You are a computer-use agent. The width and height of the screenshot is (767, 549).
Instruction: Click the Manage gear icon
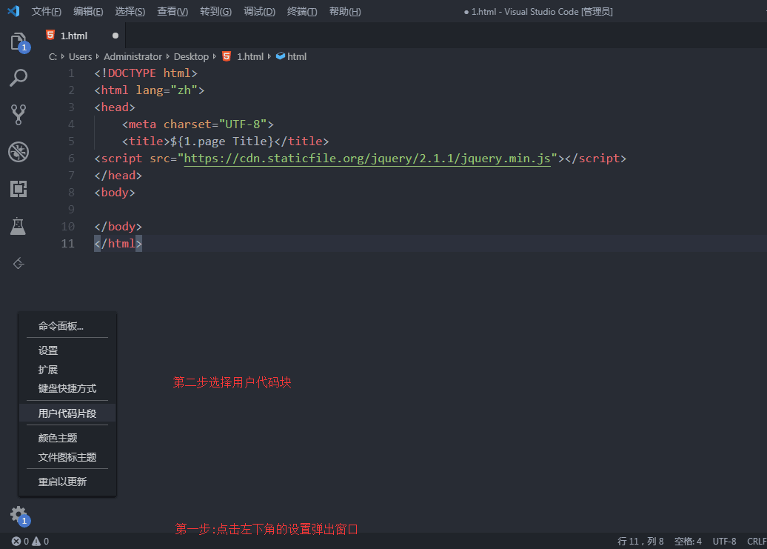tap(19, 514)
